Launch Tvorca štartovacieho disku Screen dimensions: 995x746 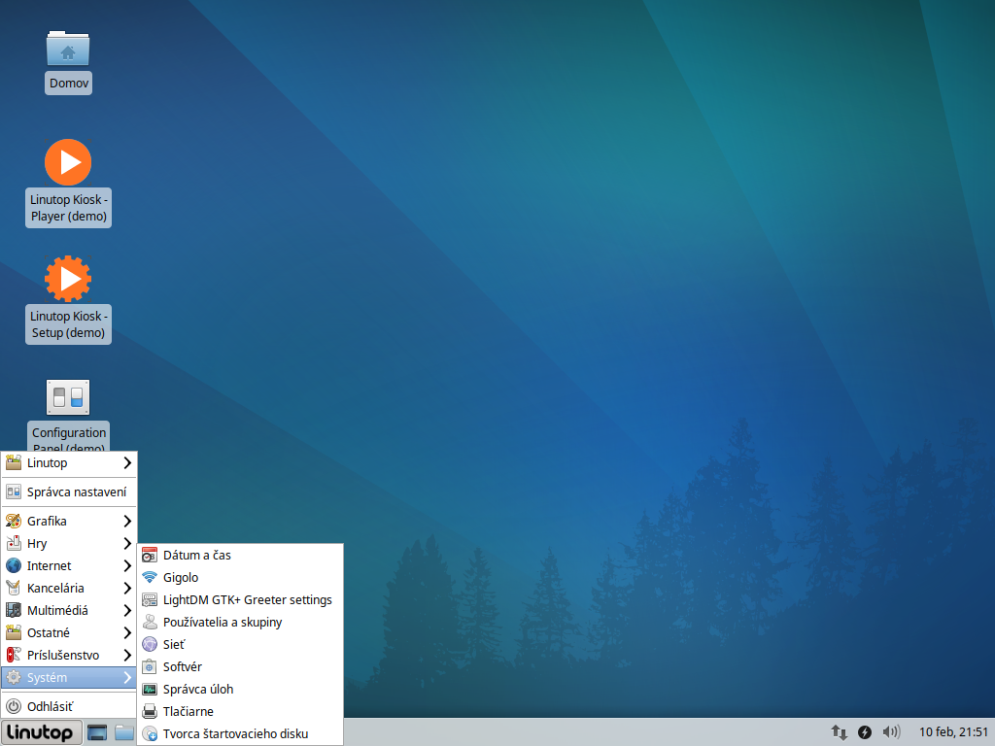(x=241, y=734)
